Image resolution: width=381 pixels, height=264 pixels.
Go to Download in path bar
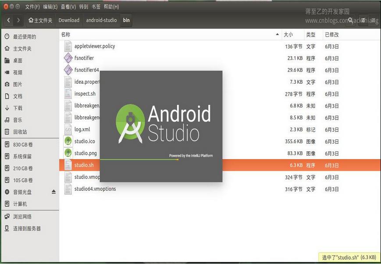click(69, 20)
